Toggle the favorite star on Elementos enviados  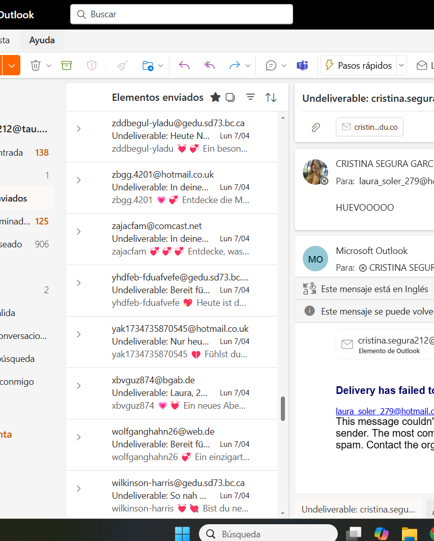[x=215, y=97]
